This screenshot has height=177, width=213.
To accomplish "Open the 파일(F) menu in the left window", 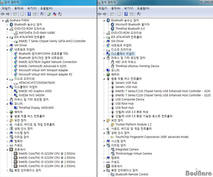I will [x=6, y=9].
